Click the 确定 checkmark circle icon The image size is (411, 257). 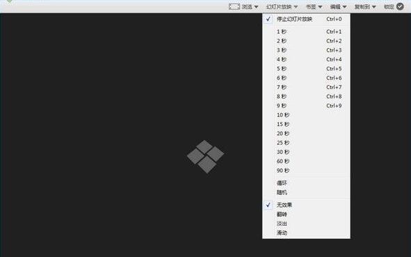pyautogui.click(x=400, y=6)
